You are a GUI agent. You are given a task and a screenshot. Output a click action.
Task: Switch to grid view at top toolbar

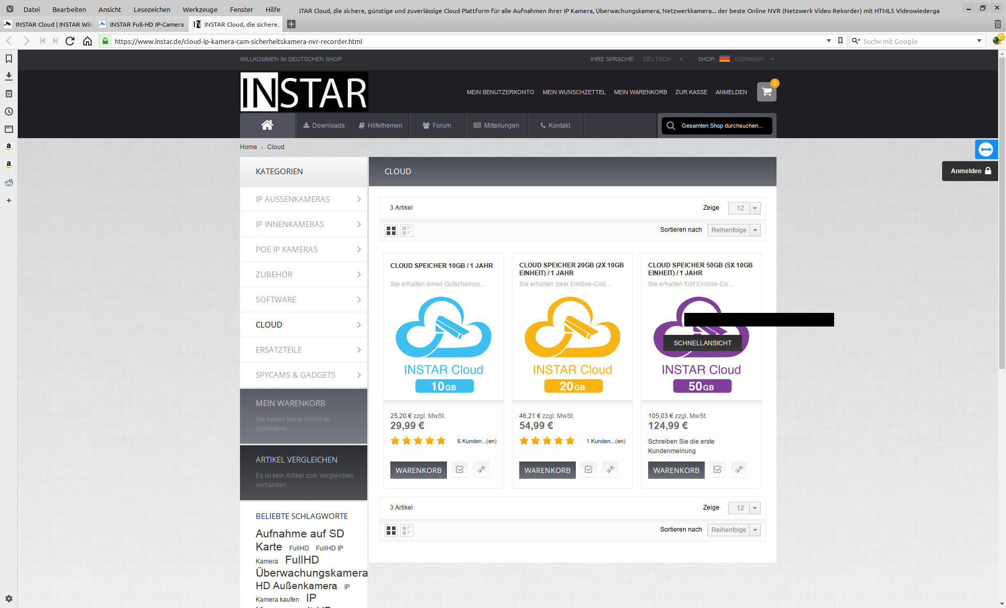(x=391, y=230)
